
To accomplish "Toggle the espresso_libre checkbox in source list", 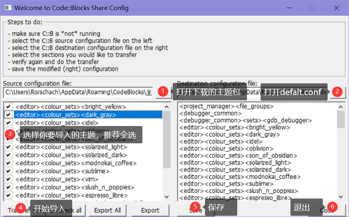I will pos(8,195).
